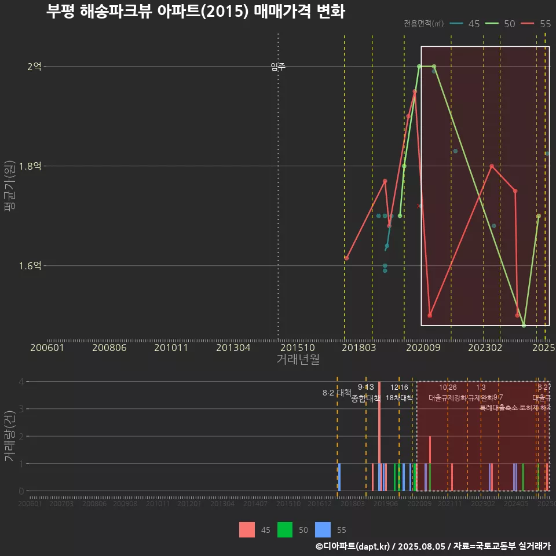Click the 전용면적(㎡) legend title

point(424,23)
